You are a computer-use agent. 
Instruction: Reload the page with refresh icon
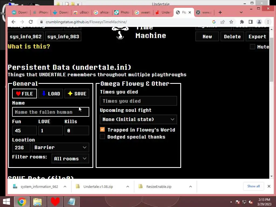coord(31,22)
